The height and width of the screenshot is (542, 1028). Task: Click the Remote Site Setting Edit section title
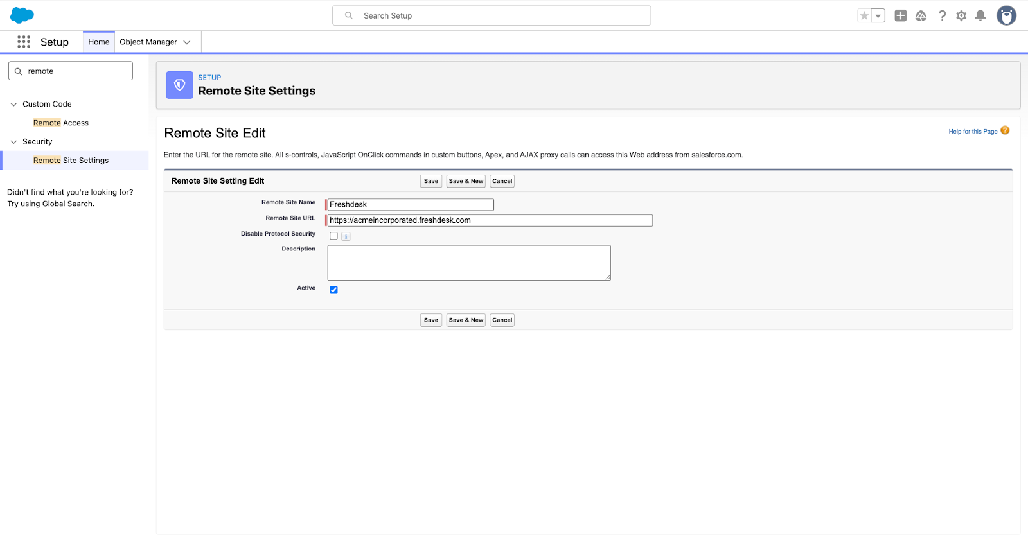point(218,181)
